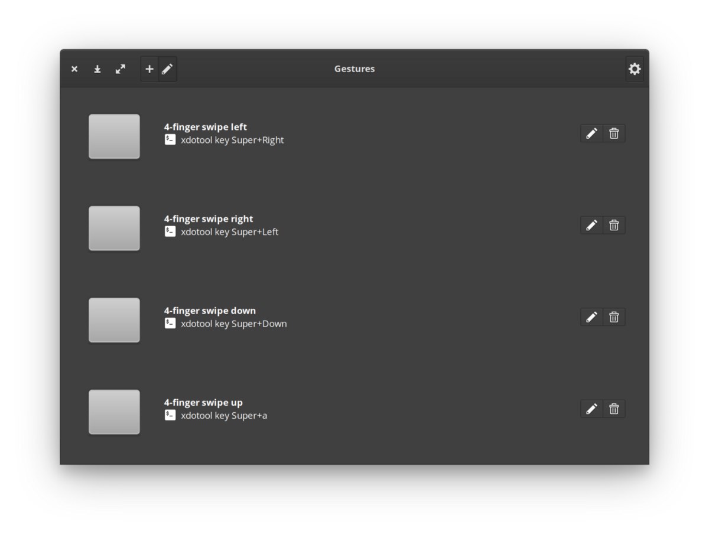Edit the 4-finger swipe down gesture
709x535 pixels.
point(591,317)
